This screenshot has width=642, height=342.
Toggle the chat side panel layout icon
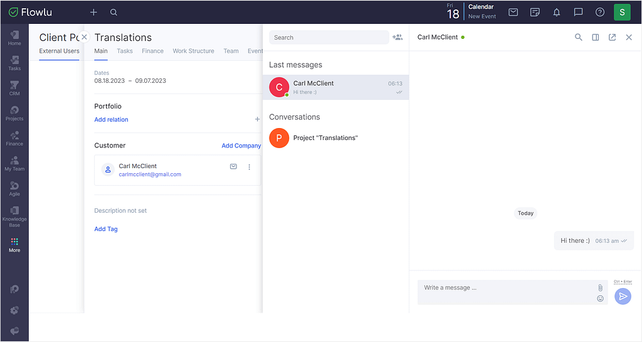tap(596, 37)
